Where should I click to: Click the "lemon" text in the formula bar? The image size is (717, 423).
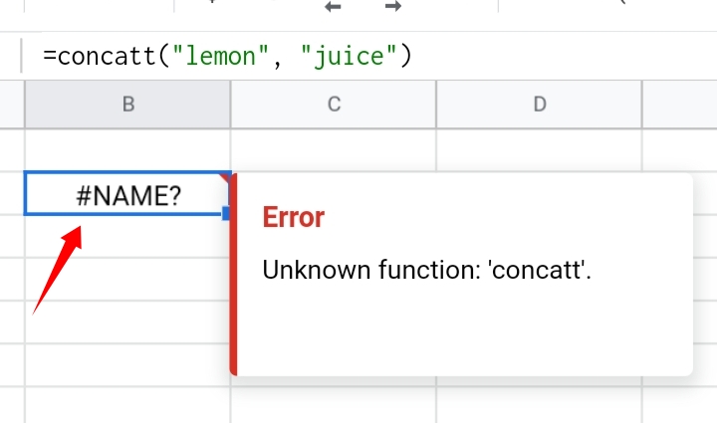click(220, 56)
